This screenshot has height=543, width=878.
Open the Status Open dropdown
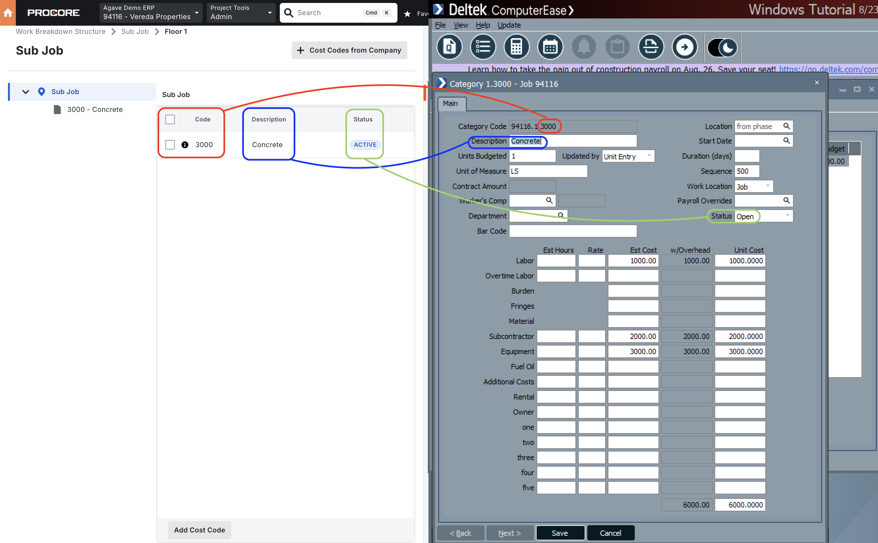click(x=764, y=216)
